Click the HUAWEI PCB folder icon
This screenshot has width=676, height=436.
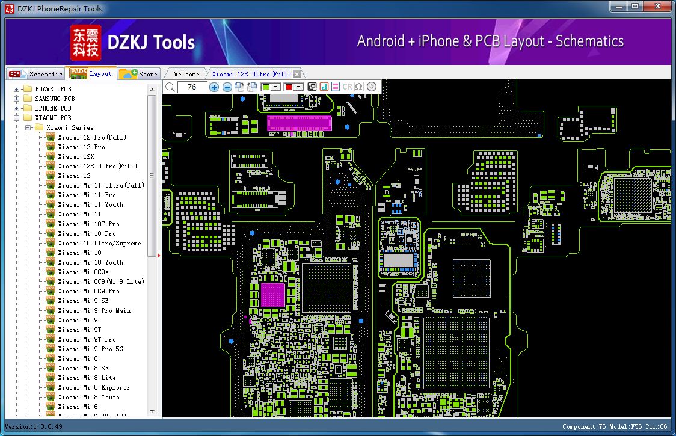tap(28, 89)
